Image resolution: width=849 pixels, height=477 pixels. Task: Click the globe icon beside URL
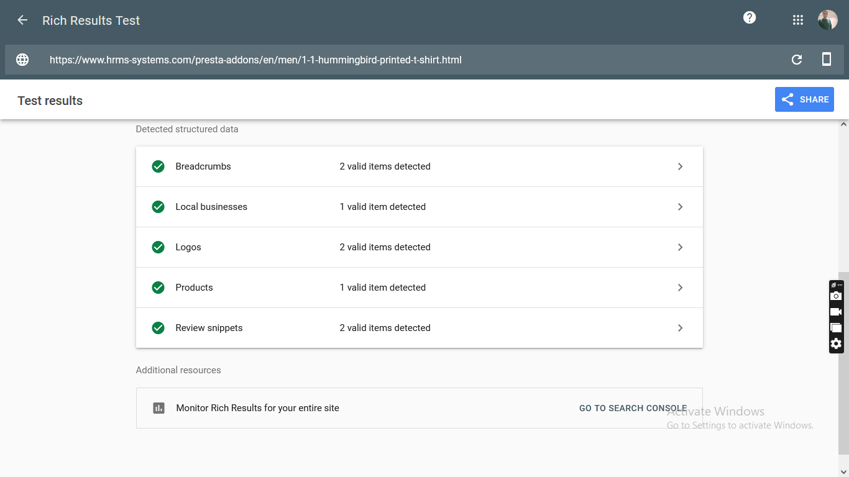click(22, 60)
